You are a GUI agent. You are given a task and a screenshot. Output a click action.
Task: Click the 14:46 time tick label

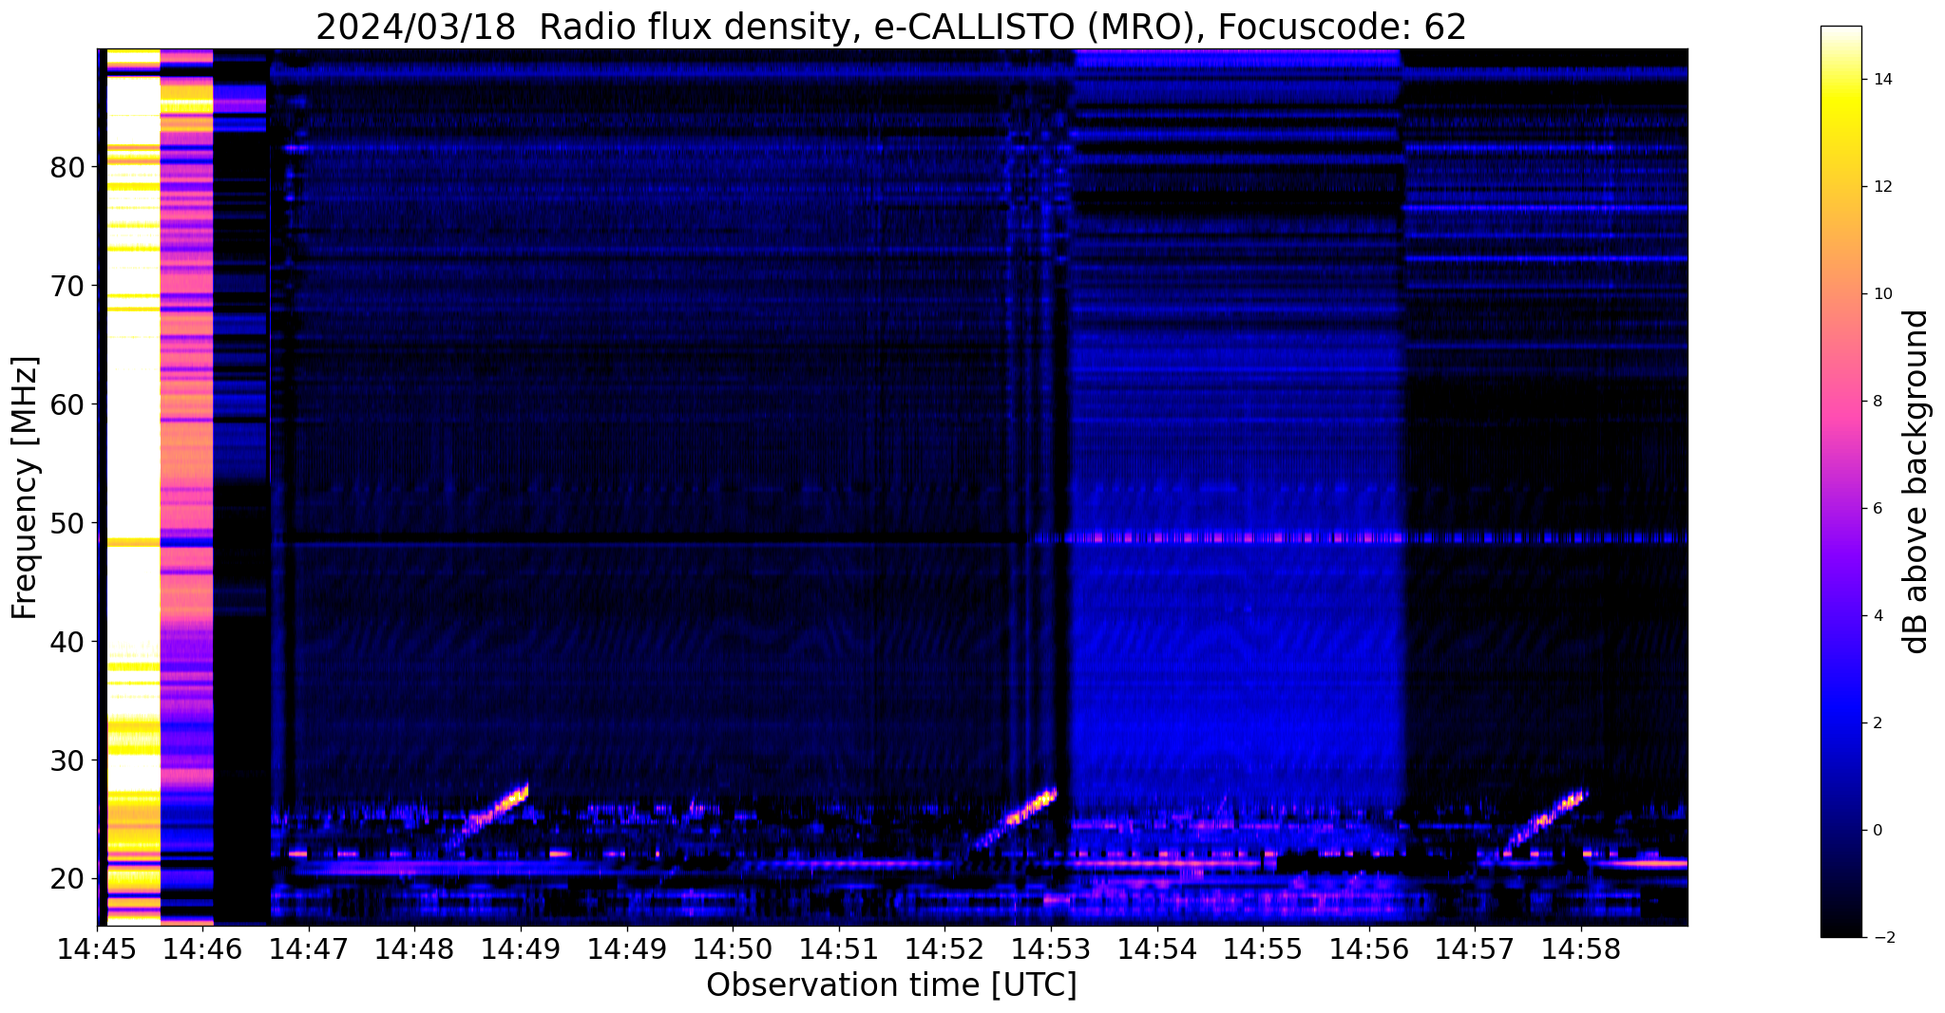point(203,949)
